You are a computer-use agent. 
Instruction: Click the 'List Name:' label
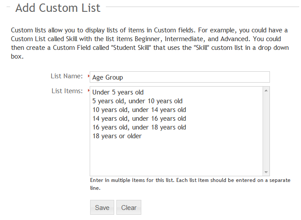click(x=66, y=76)
